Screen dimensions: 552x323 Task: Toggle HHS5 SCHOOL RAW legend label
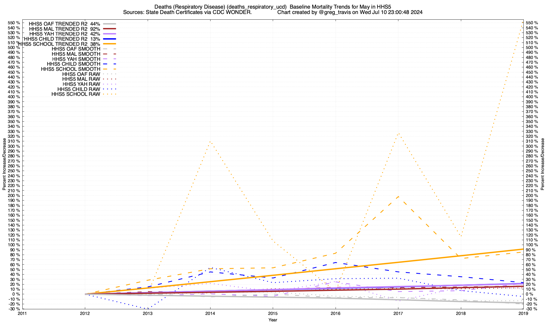click(x=76, y=94)
